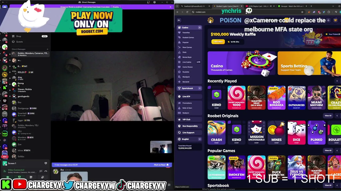Launch Miami Mayhem game tile
Screen dimensions: 341x191
[316, 97]
